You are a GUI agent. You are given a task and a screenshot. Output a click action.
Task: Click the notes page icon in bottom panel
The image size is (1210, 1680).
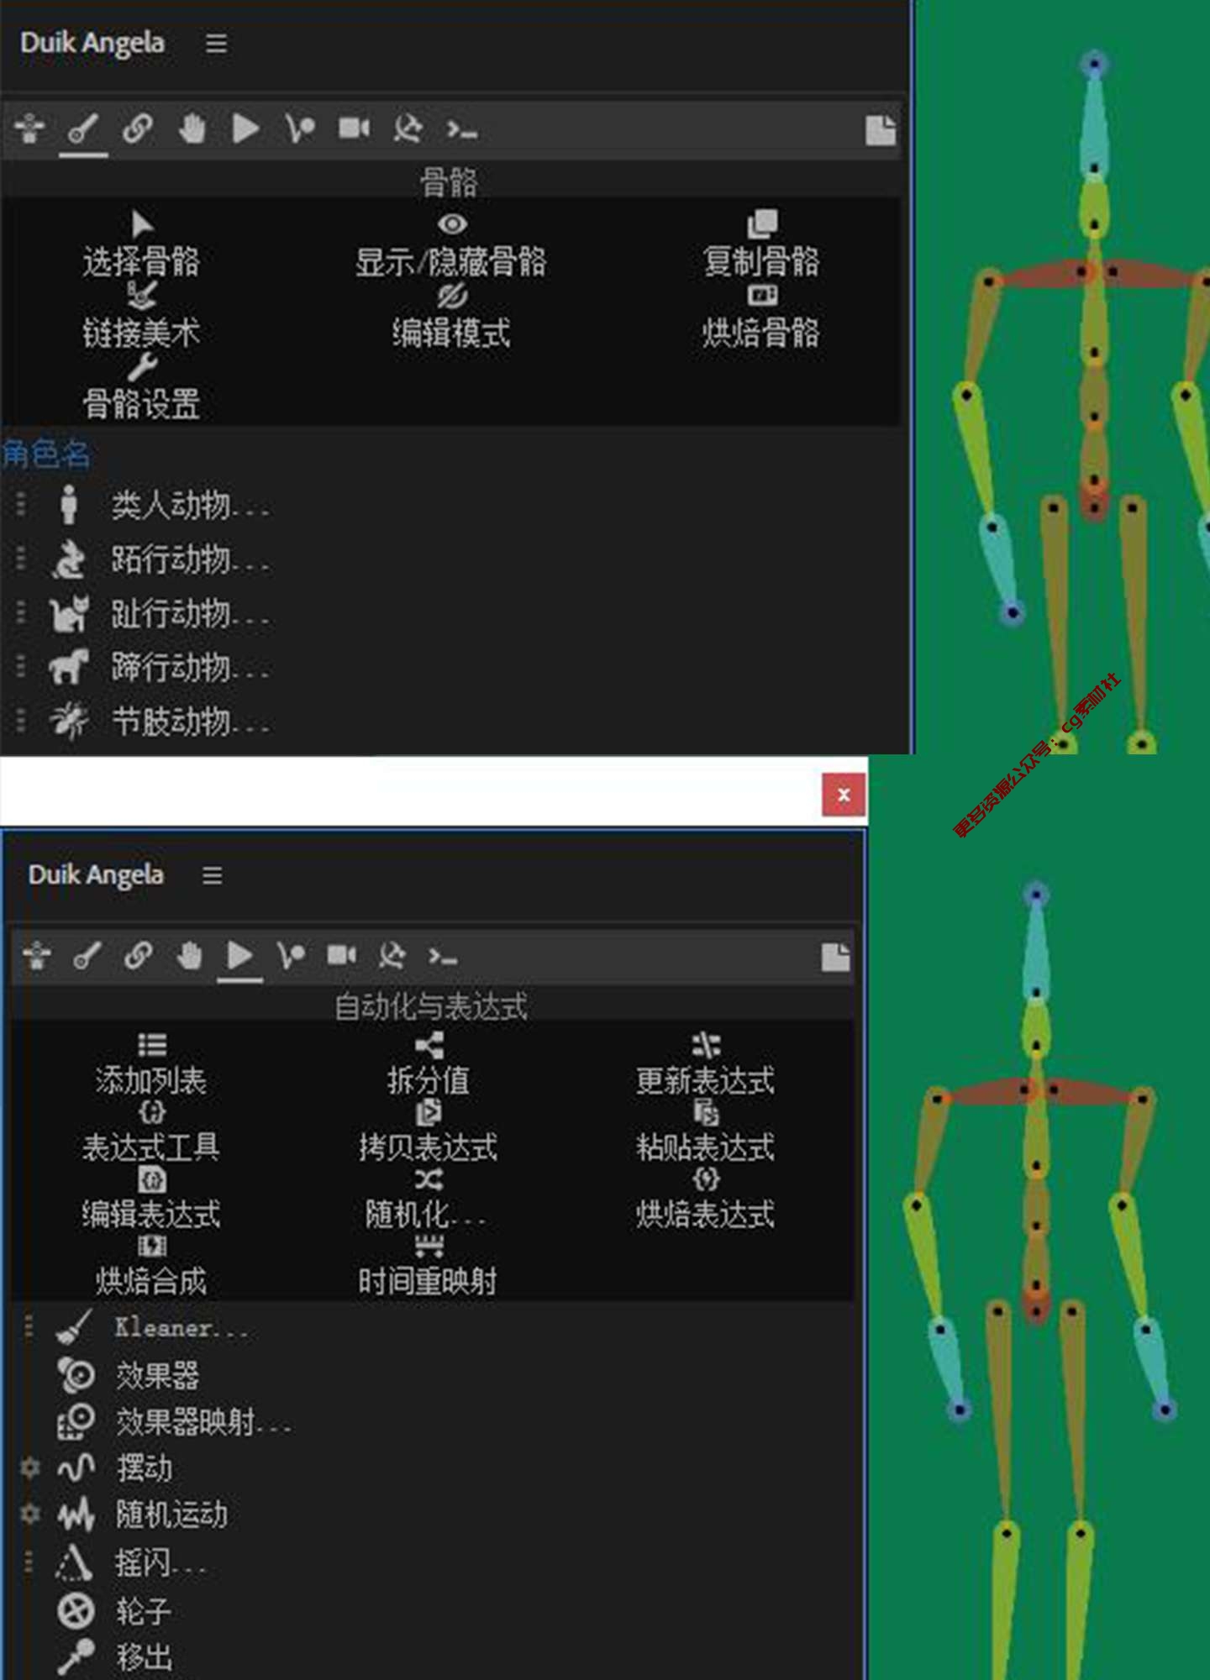835,958
